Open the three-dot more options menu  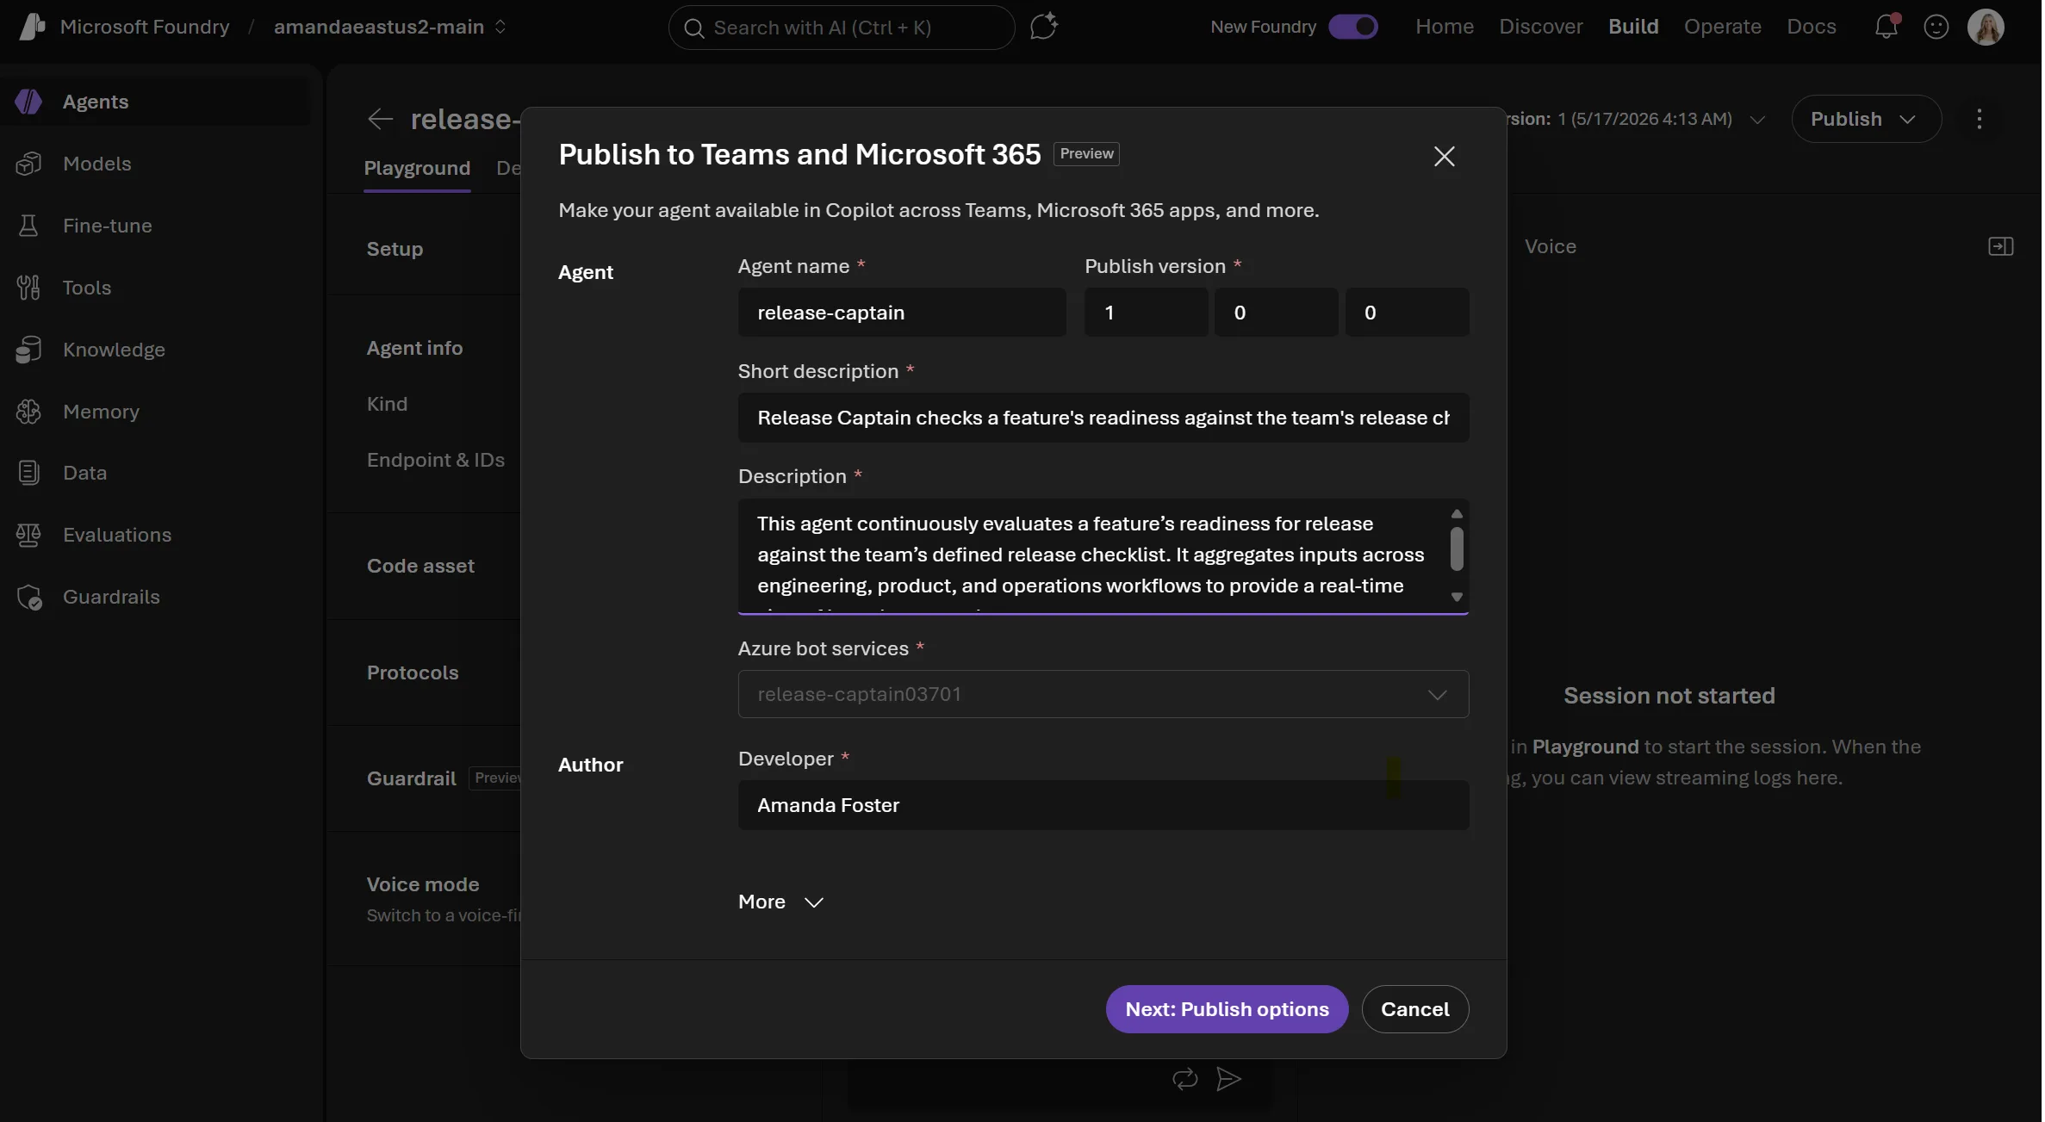point(1980,119)
